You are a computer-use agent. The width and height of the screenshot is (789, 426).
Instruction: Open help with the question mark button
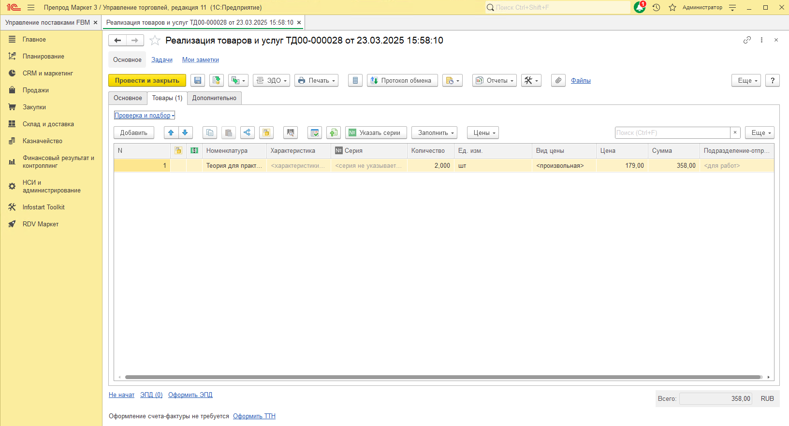773,80
